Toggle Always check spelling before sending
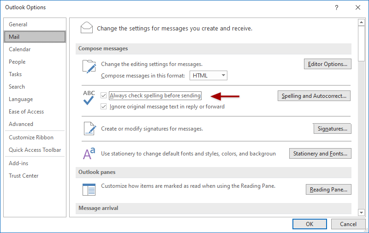This screenshot has height=233, width=369. point(104,96)
